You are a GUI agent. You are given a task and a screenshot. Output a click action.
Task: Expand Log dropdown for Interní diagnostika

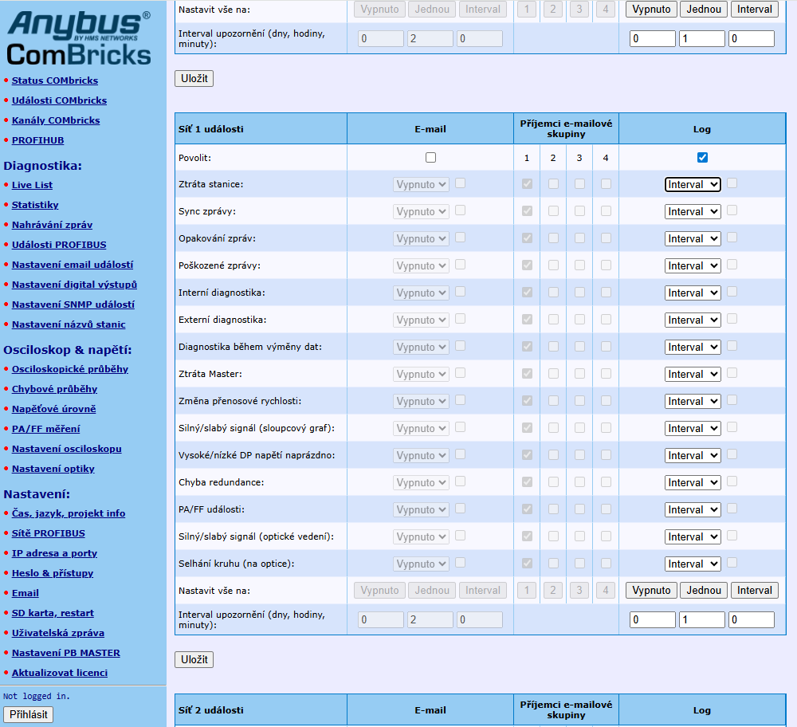click(693, 293)
